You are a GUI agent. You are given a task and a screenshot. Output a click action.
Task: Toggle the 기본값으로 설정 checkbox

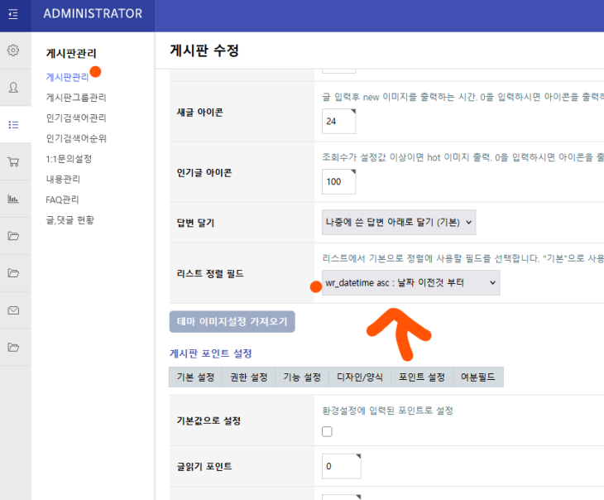point(327,431)
